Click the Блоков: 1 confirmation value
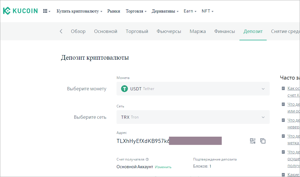This screenshot has width=300, height=177. [x=202, y=166]
